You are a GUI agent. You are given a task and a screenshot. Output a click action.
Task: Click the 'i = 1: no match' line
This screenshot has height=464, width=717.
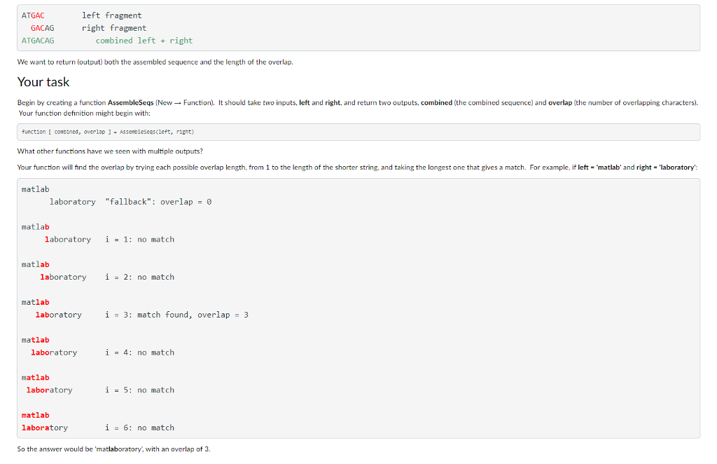(x=139, y=239)
